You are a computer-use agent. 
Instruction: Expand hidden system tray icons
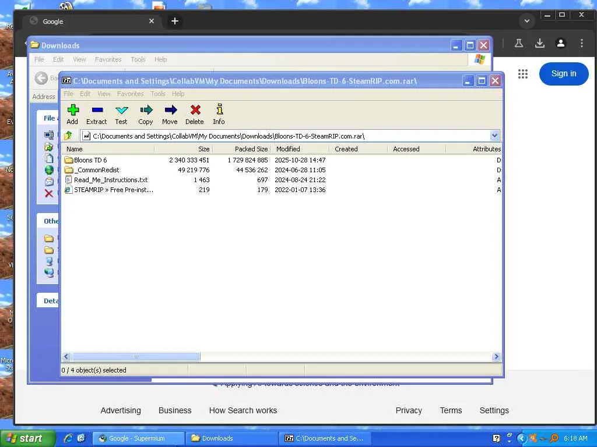click(522, 438)
